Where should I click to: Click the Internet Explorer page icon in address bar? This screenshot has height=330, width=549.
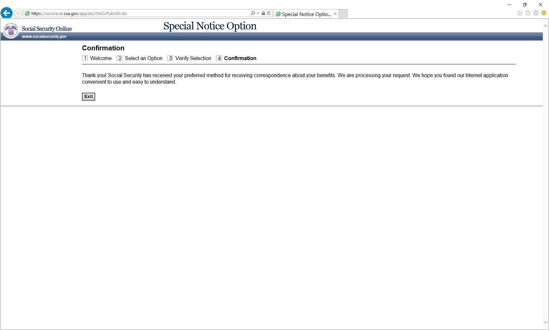click(x=27, y=13)
